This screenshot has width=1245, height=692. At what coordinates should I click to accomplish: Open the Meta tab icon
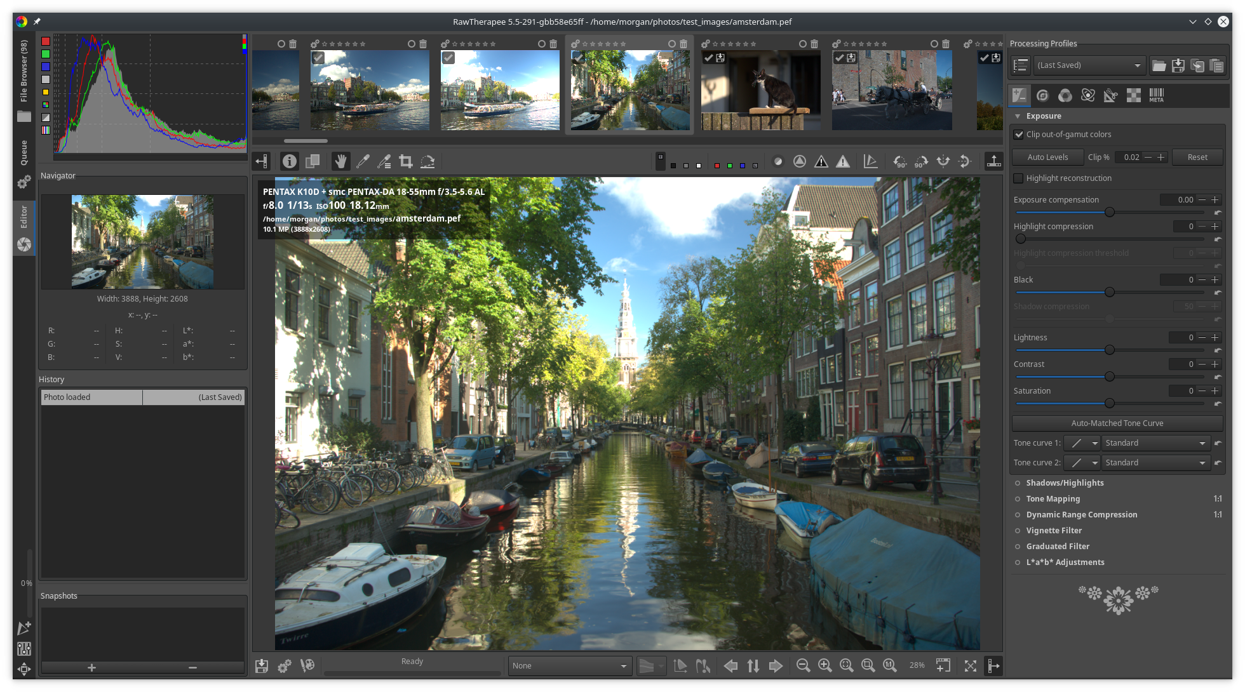(x=1156, y=95)
